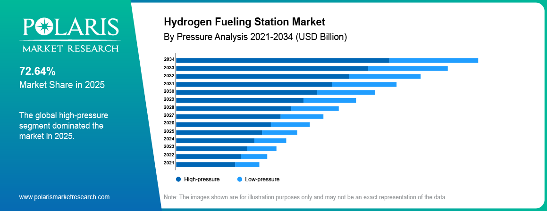Click the High-pressure legend label
Image resolution: width=547 pixels, height=211 pixels.
[x=202, y=179]
